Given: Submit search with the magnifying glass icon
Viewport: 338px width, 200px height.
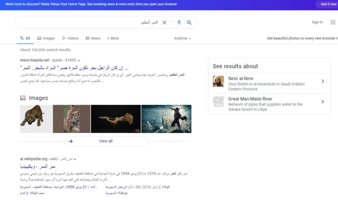Looking at the screenshot, I should 189,22.
